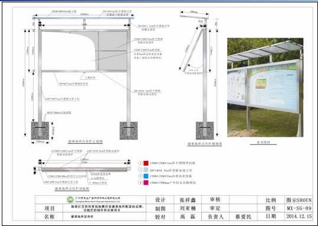Click circled number 2 in legend
Image resolution: width=318 pixels, height=226 pixels.
pyautogui.click(x=140, y=170)
